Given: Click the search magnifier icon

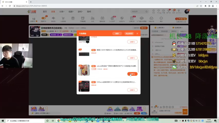Looking at the screenshot, I should [146, 11].
